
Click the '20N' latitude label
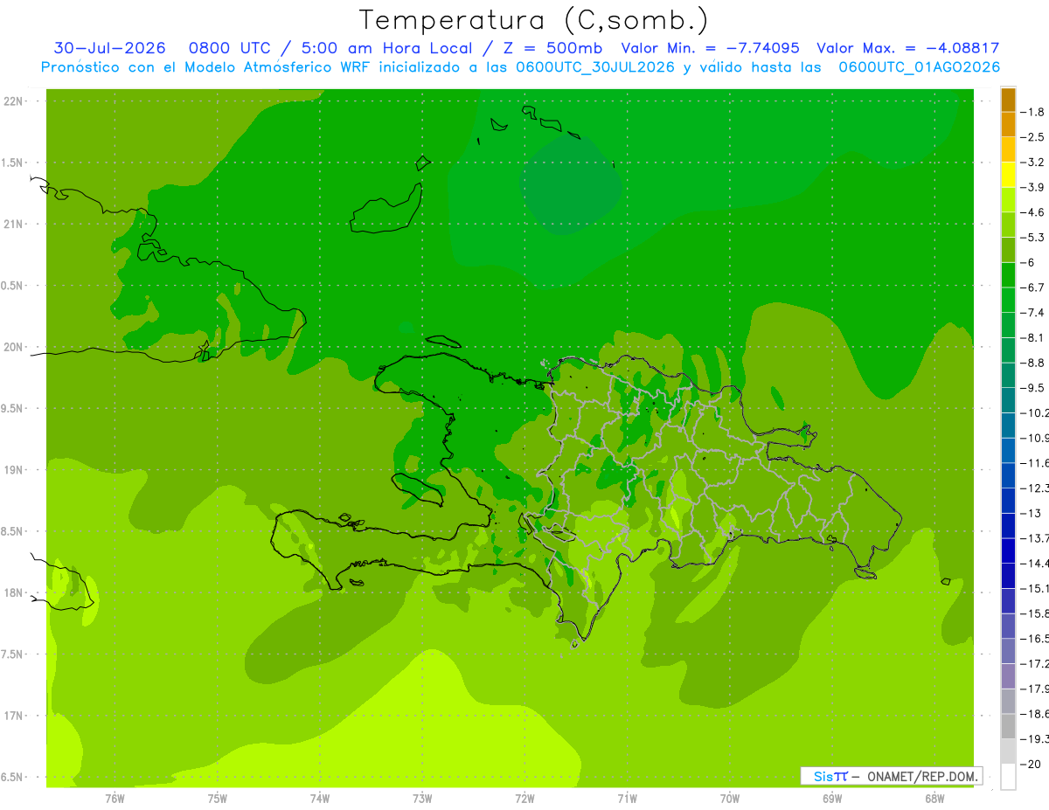point(14,347)
